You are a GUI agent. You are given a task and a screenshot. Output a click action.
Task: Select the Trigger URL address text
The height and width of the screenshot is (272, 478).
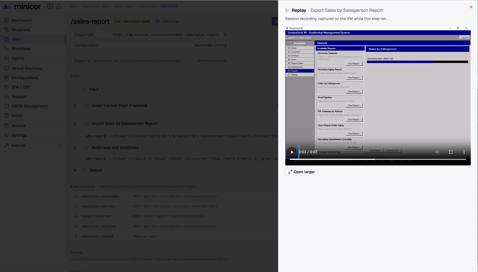[166, 35]
